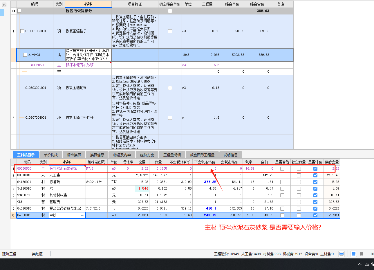Open the 换算信息 tab
The width and height of the screenshot is (374, 270).
(97, 155)
